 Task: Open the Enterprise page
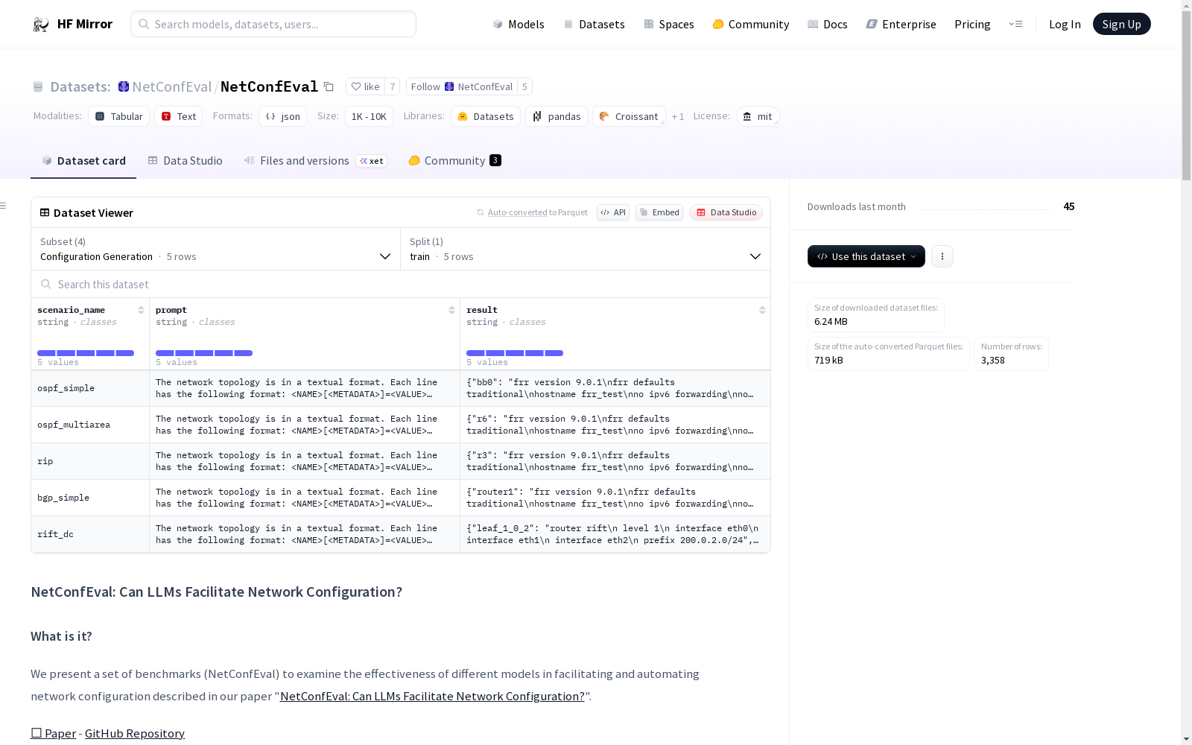pyautogui.click(x=901, y=25)
